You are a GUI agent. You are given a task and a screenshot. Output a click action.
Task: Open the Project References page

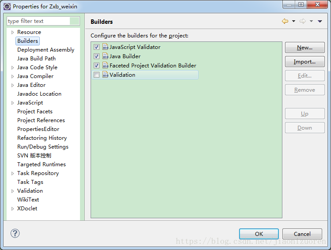(41, 120)
